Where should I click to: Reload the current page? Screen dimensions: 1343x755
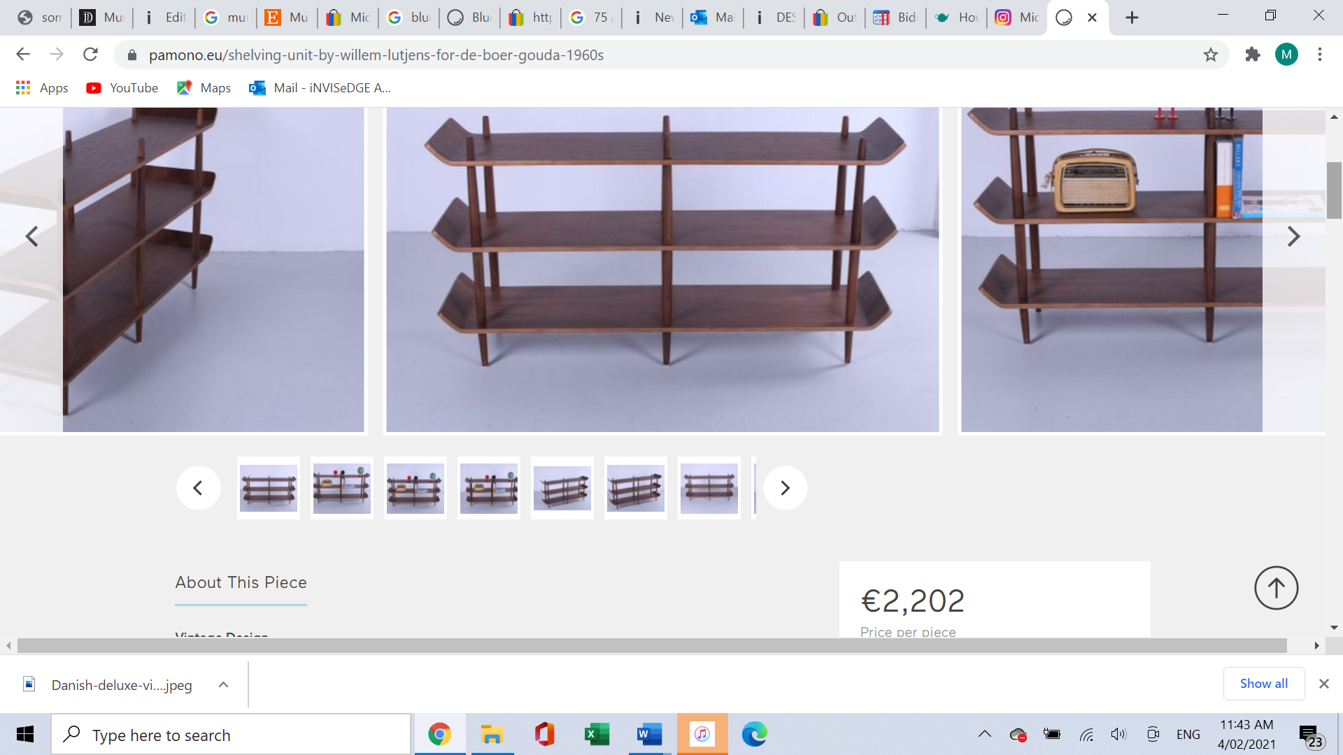click(x=90, y=55)
